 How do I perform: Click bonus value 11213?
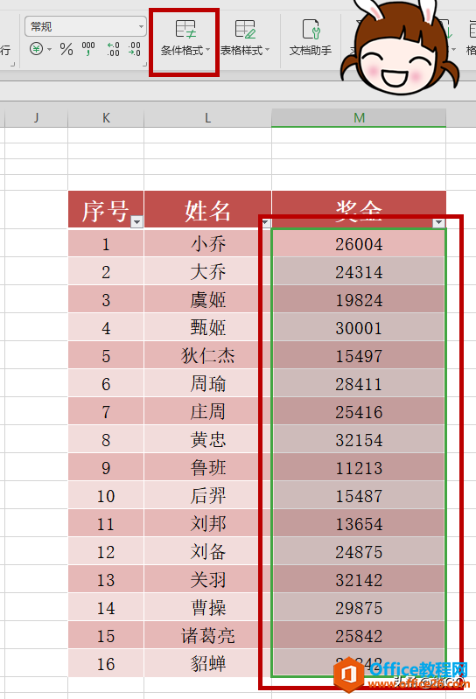(x=359, y=468)
